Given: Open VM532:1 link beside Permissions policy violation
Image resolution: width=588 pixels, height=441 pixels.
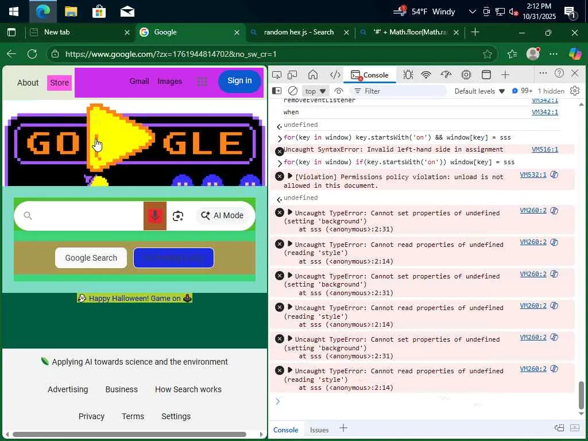Looking at the screenshot, I should click(x=533, y=175).
